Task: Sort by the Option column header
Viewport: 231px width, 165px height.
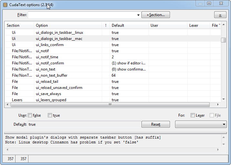Action: point(68,25)
